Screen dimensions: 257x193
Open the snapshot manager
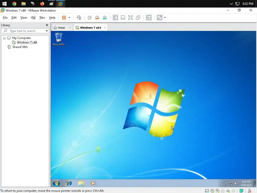pyautogui.click(x=105, y=18)
